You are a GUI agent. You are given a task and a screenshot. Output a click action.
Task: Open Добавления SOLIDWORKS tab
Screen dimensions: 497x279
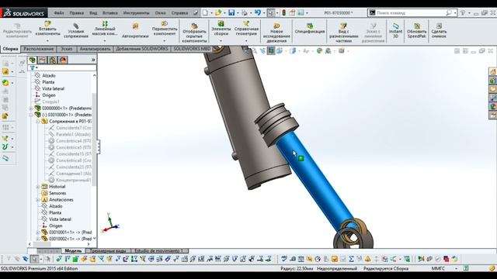tap(141, 49)
